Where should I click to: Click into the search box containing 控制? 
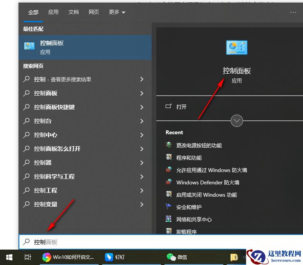point(161,242)
